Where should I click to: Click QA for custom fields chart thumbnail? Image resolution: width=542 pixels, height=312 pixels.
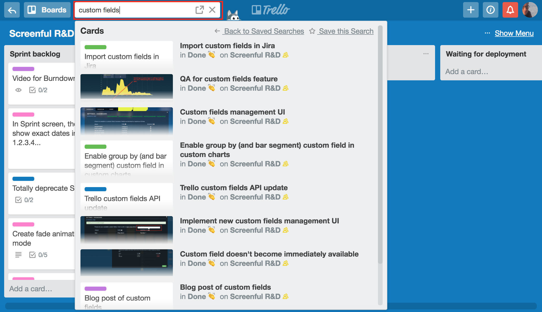[127, 87]
